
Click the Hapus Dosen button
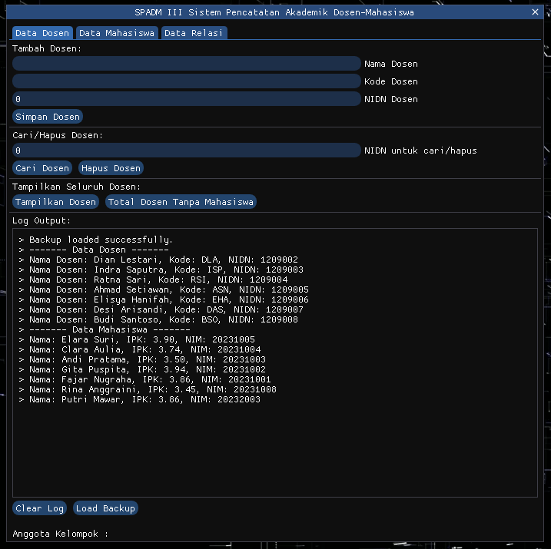click(111, 168)
